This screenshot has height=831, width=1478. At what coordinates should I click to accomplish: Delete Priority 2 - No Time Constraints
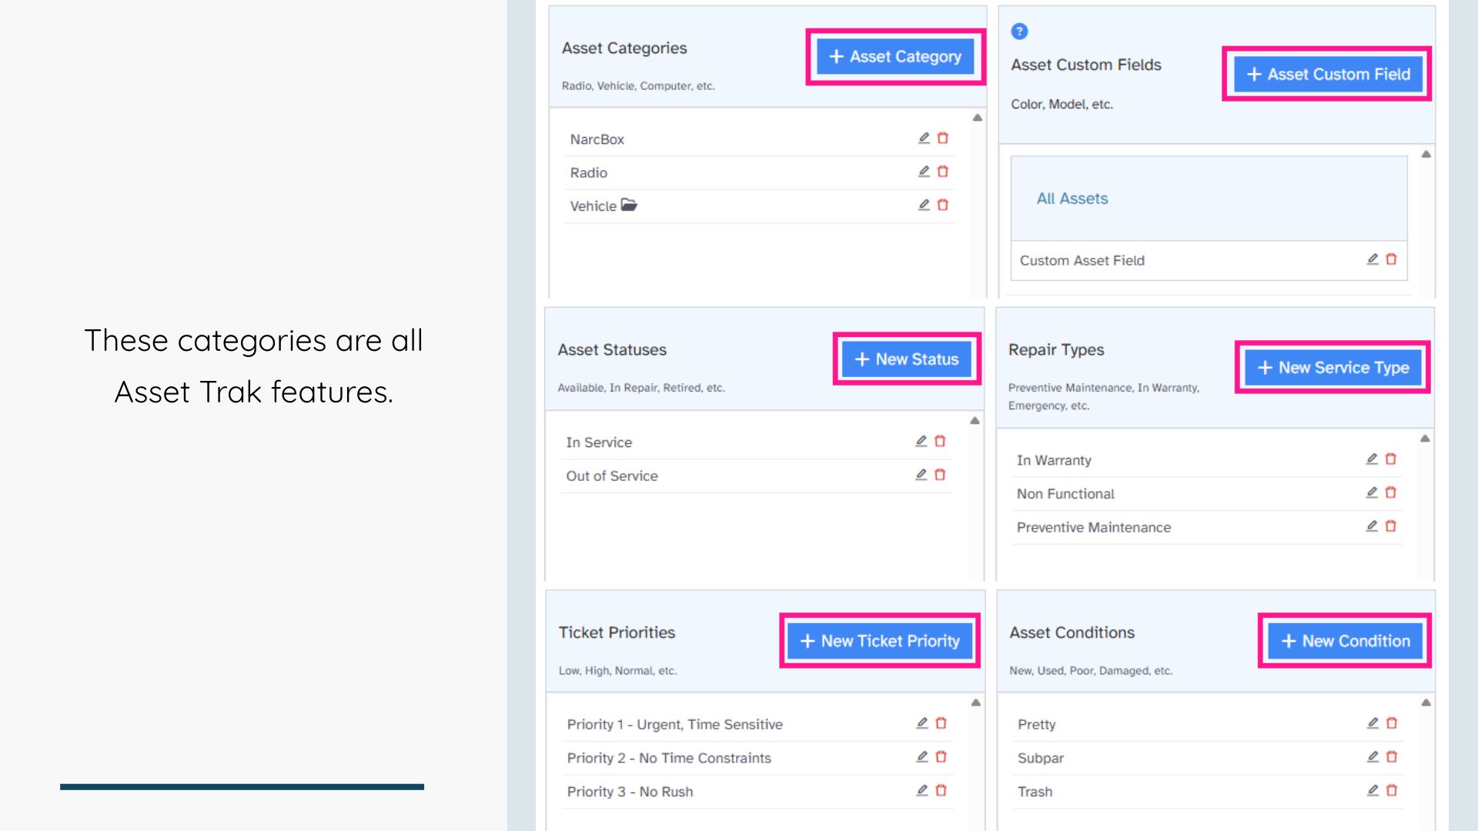click(x=941, y=757)
